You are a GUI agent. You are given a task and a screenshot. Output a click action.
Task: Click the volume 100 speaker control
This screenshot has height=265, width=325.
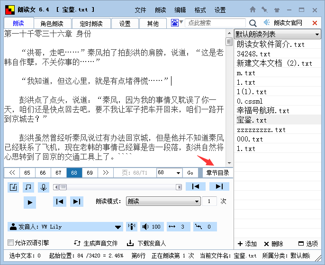tap(152, 227)
